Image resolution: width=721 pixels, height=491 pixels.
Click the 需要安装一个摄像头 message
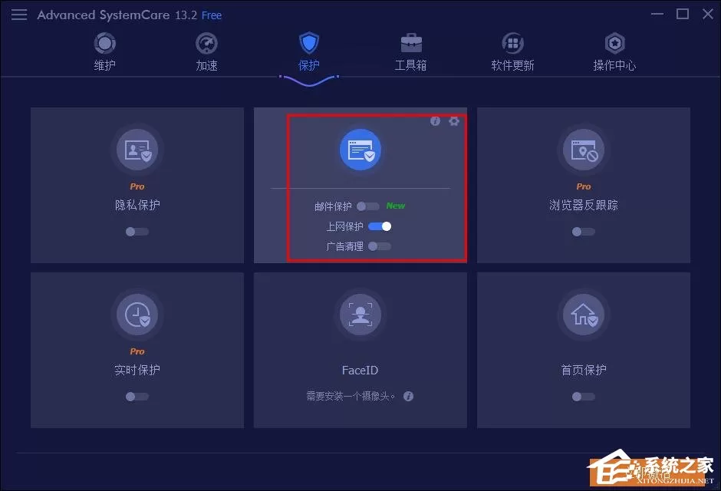pyautogui.click(x=351, y=397)
